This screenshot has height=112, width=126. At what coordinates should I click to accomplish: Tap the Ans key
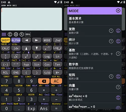tap(44, 108)
